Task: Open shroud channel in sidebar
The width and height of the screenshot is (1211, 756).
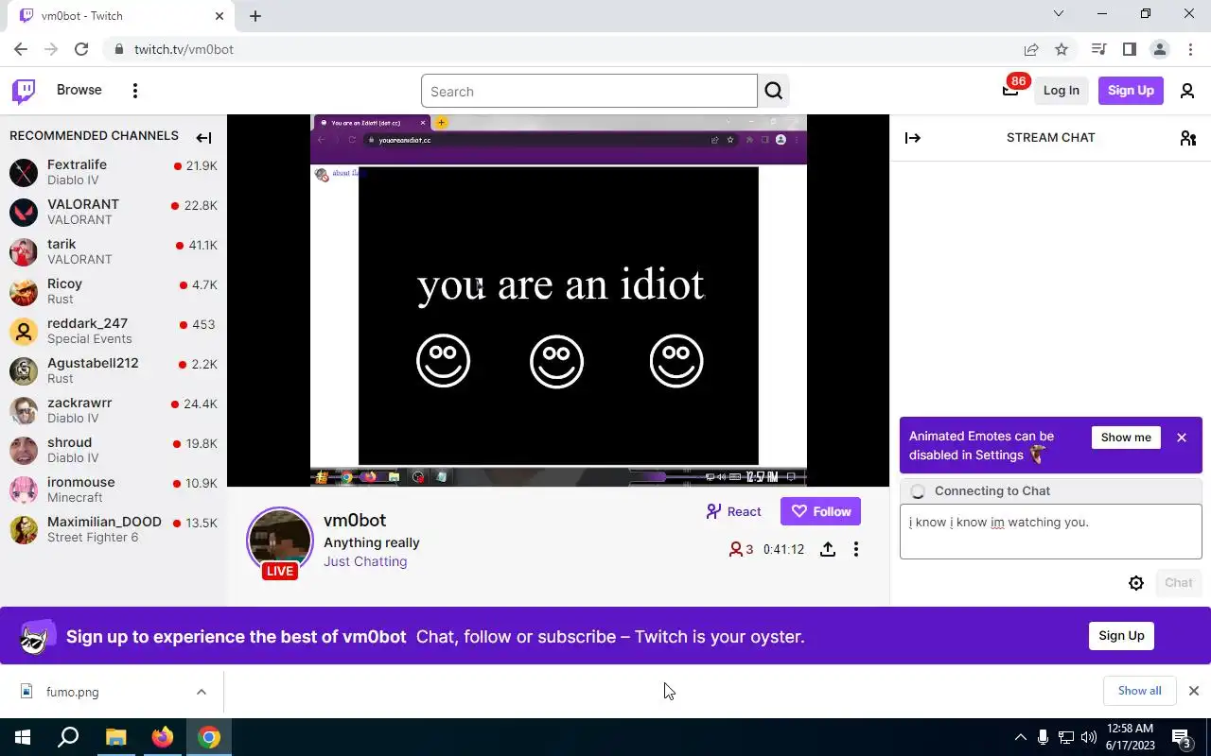Action: tap(114, 450)
